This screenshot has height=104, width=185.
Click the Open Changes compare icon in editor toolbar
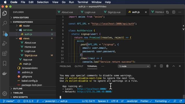tap(167, 12)
